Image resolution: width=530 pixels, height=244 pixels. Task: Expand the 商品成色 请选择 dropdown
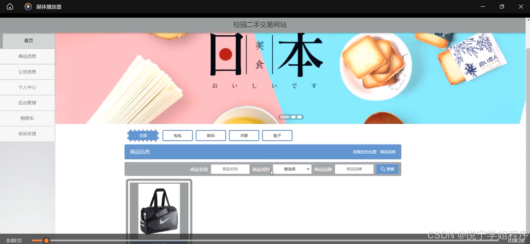pyautogui.click(x=292, y=169)
